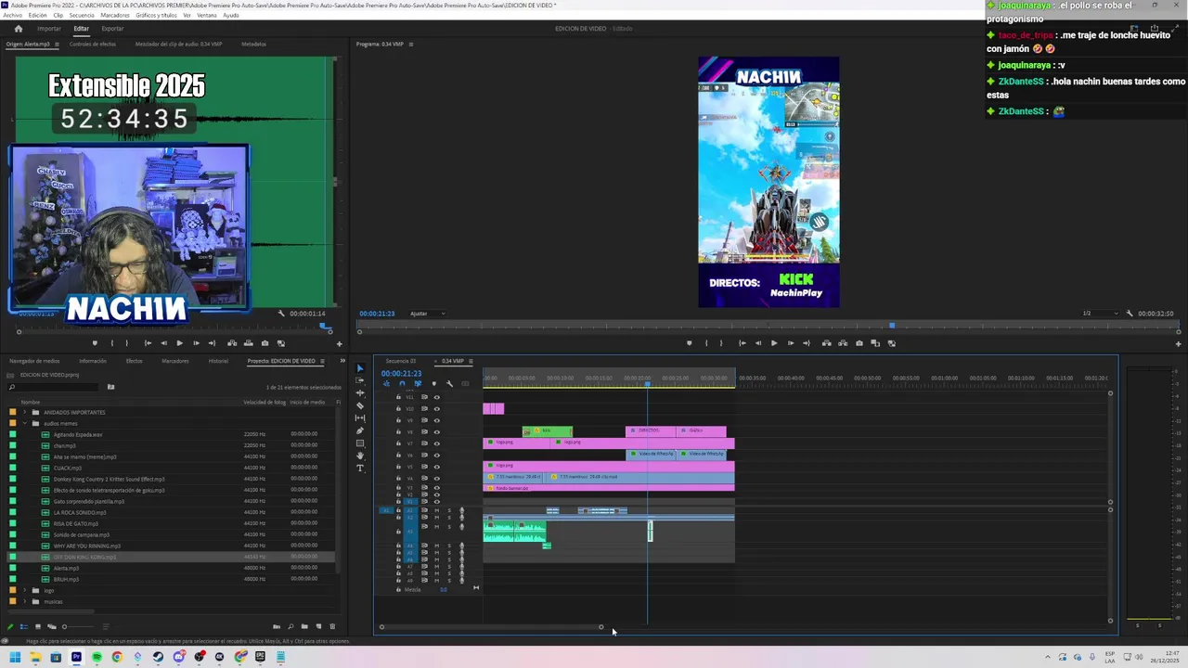Toggle eye visibility for track V7
The height and width of the screenshot is (668, 1188).
tap(437, 443)
